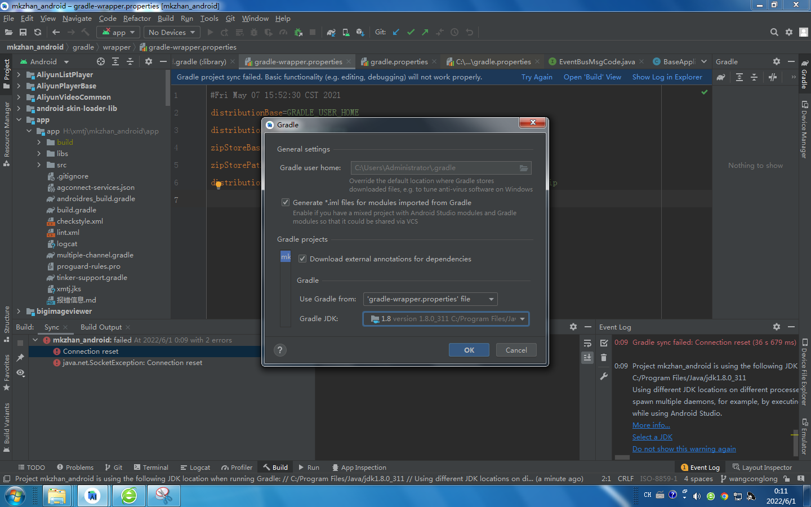Screen dimensions: 811x507
Task: Click the Windows Start button
Action: [15, 496]
